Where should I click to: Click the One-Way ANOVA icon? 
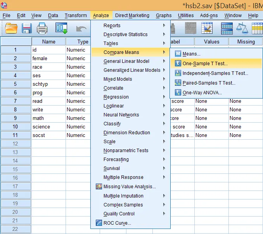[x=178, y=92]
